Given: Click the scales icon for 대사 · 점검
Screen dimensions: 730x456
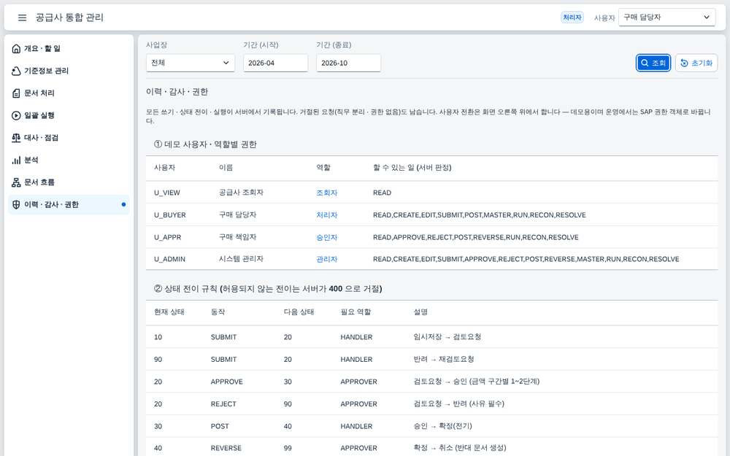Looking at the screenshot, I should click(16, 138).
